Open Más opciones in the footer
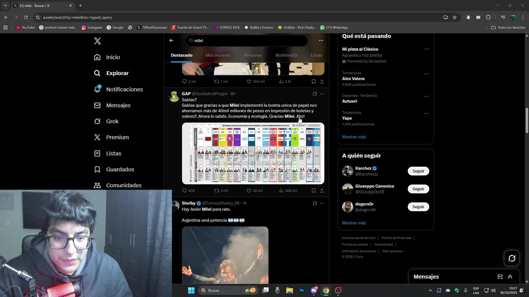This screenshot has height=297, width=529. pyautogui.click(x=394, y=251)
